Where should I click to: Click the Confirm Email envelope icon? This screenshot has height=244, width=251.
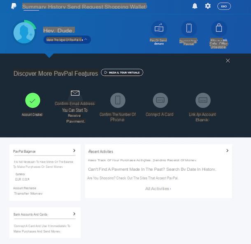[x=75, y=93]
